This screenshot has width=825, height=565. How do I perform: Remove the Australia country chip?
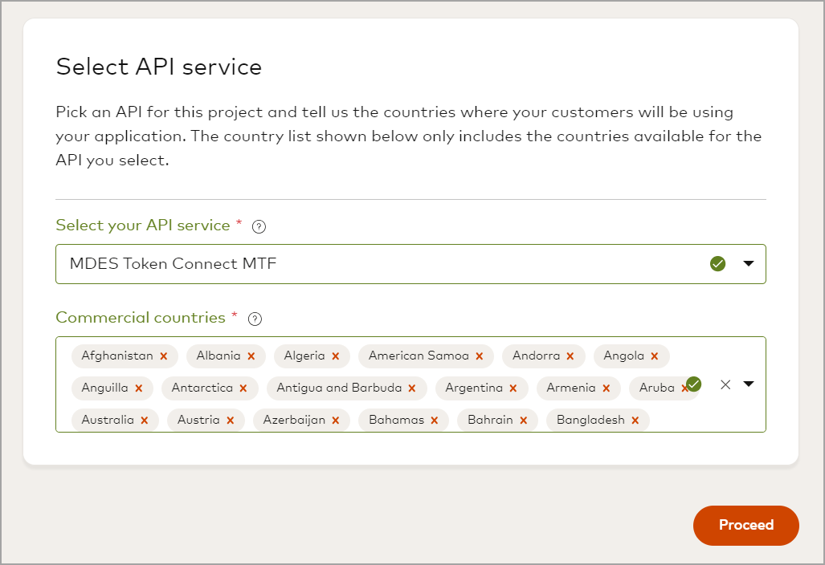point(145,421)
